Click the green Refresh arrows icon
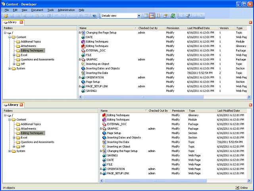 point(173,16)
